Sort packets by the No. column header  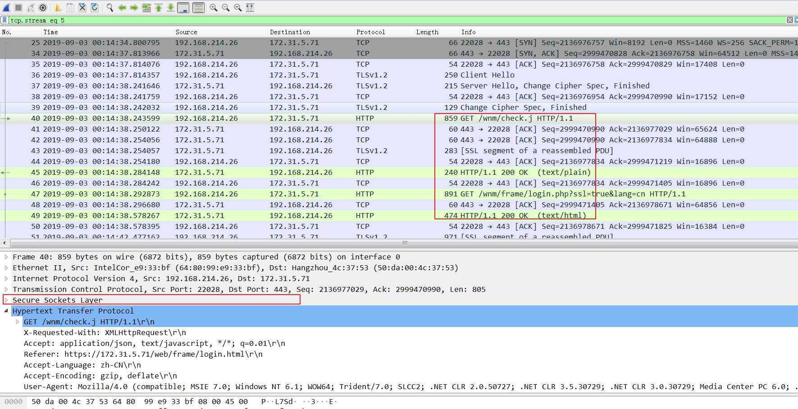click(x=20, y=32)
